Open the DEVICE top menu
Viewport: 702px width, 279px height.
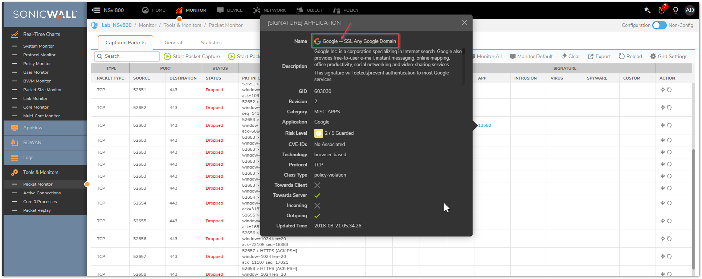230,10
